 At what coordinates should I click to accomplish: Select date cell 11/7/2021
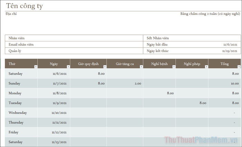[x=54, y=84]
